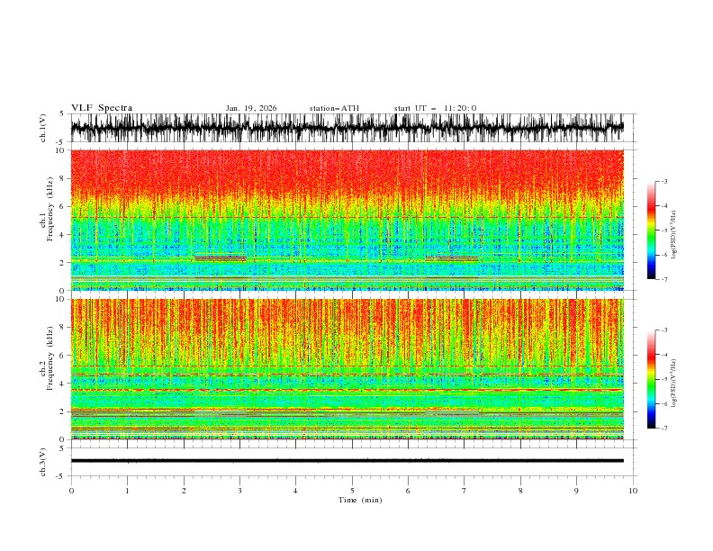Click the ch.2 spectrogram color scale bar

point(651,379)
